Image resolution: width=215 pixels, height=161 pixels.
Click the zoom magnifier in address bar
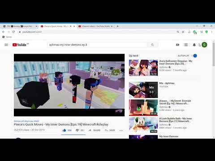coord(178,32)
